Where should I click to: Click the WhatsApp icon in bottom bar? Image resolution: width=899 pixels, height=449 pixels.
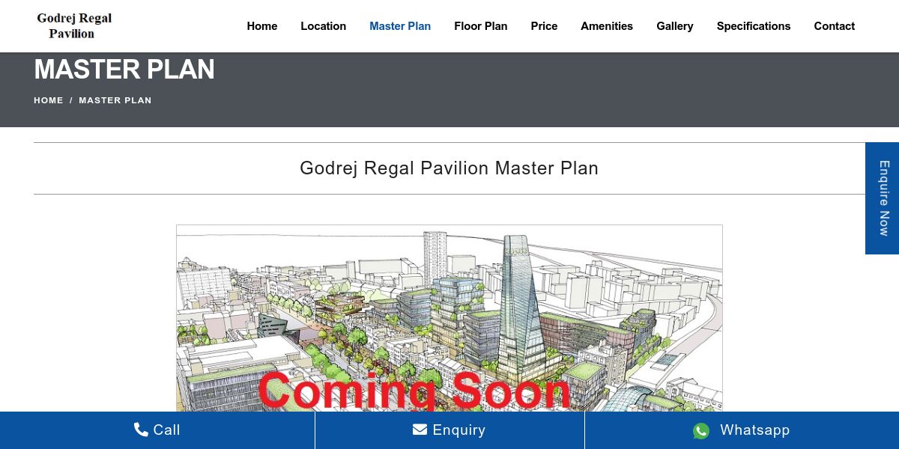pos(701,430)
